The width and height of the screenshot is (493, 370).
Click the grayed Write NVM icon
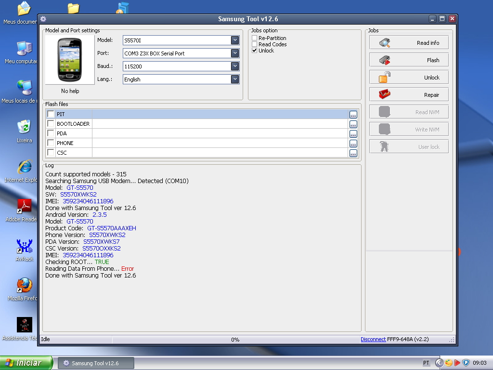pos(385,129)
